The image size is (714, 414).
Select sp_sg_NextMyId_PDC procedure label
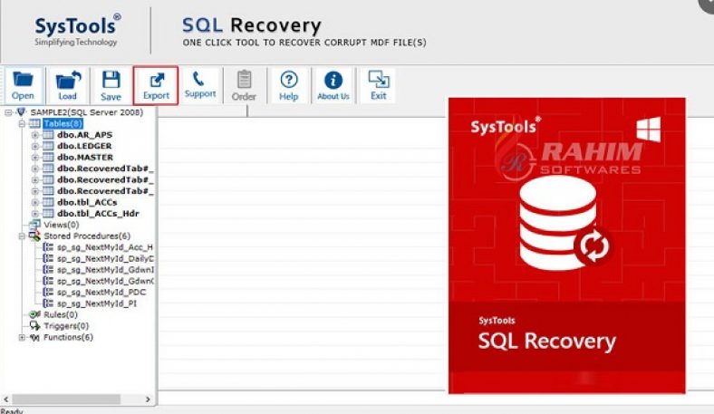(x=101, y=292)
